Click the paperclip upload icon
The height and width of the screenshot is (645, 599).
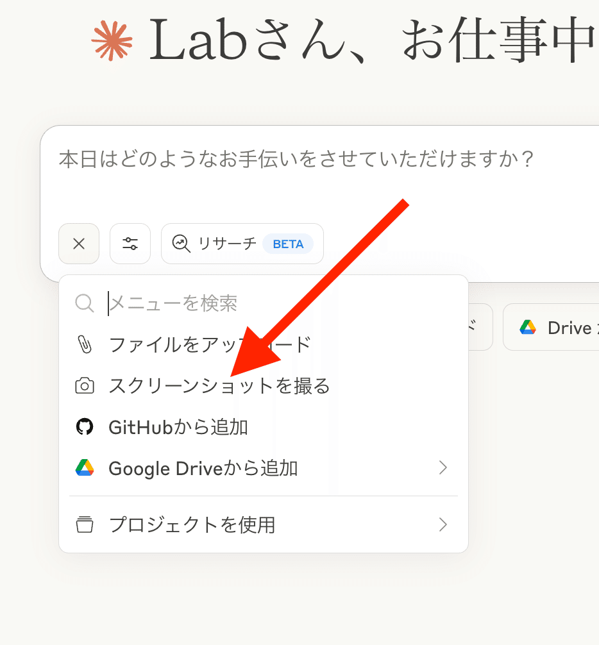coord(85,344)
